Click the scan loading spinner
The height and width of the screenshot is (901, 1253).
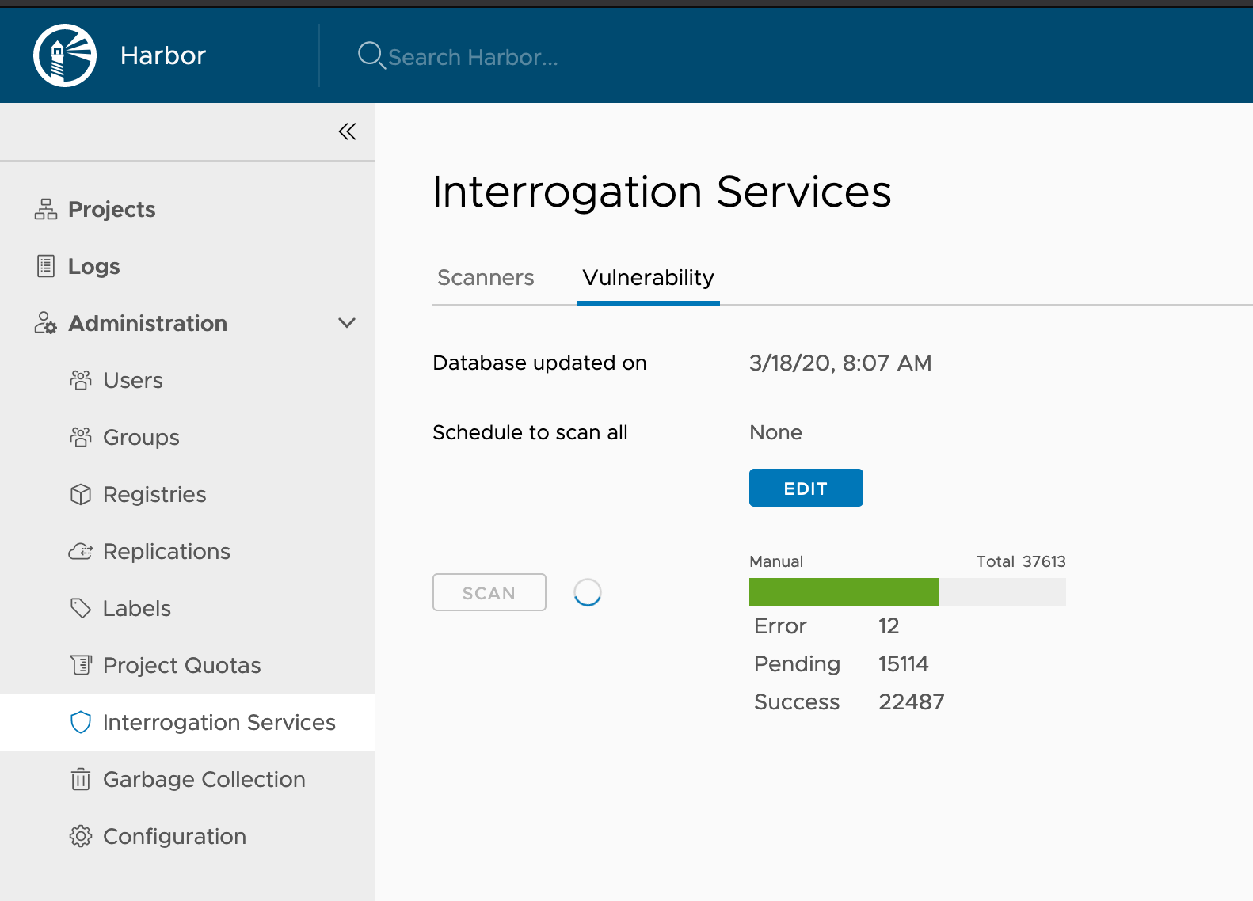[x=588, y=592]
